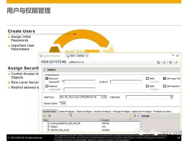Click the round gray icon in header toolbar
The width and height of the screenshot is (188, 141).
click(170, 62)
